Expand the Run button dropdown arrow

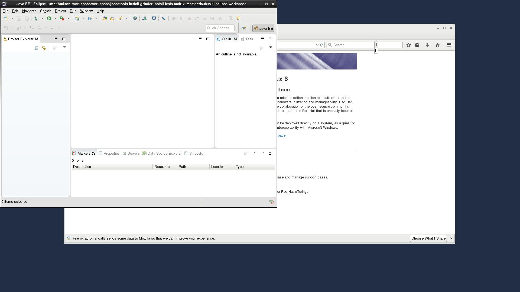(55, 18)
